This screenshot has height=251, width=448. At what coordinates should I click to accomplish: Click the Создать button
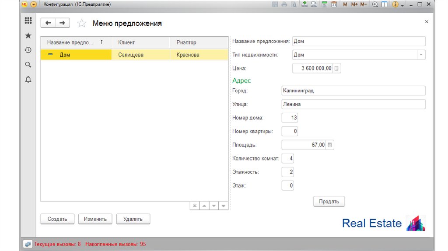click(57, 219)
